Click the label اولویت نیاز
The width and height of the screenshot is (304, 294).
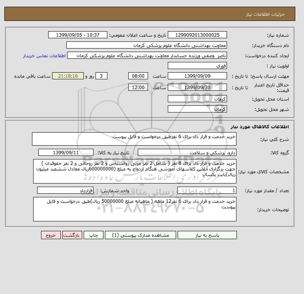278,66
